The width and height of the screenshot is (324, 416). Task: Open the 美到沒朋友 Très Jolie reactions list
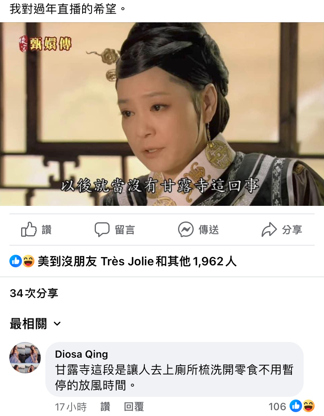137,261
